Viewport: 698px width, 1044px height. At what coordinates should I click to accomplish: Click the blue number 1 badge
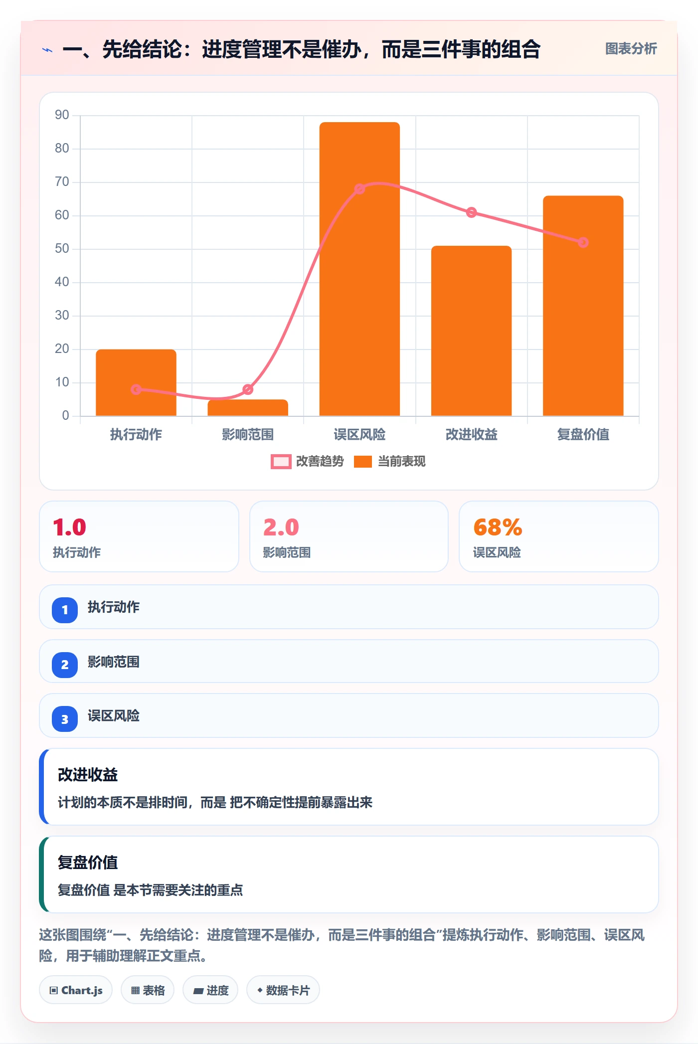click(65, 610)
